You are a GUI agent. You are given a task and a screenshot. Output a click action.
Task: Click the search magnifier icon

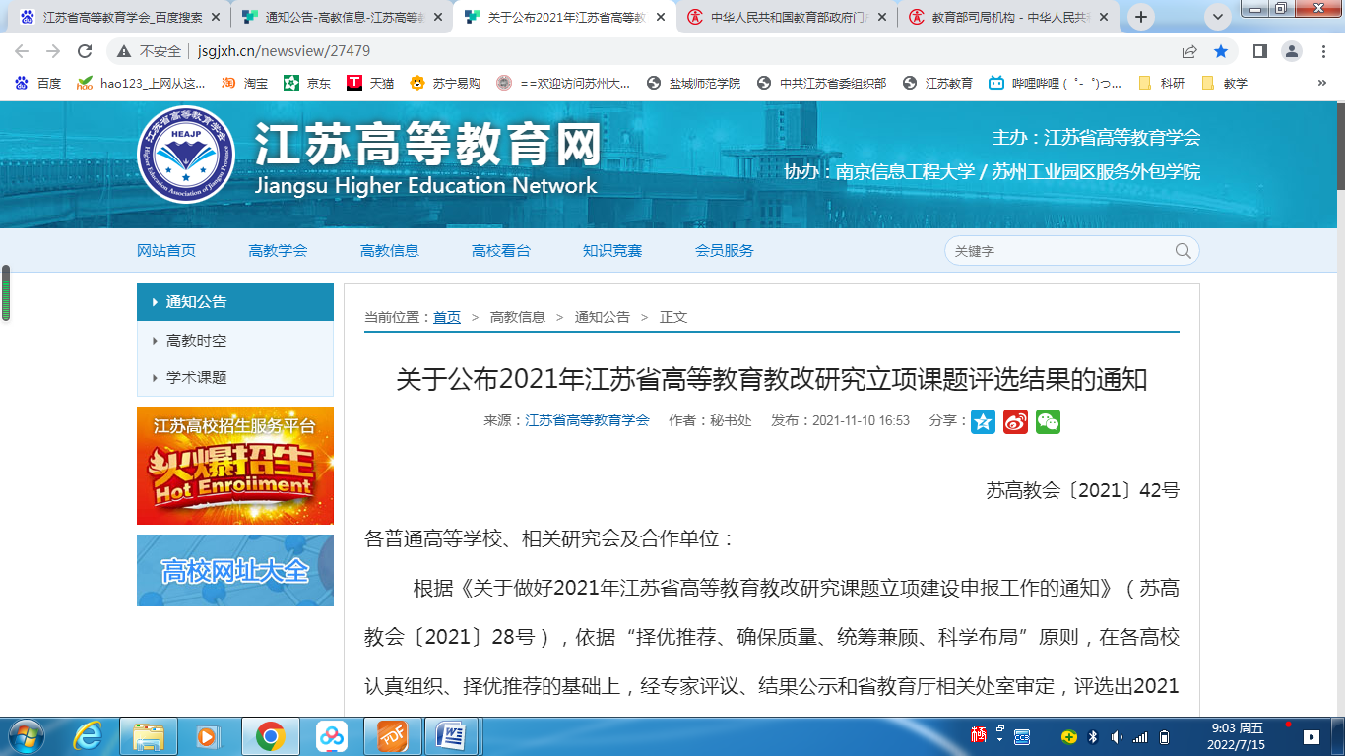click(1183, 251)
